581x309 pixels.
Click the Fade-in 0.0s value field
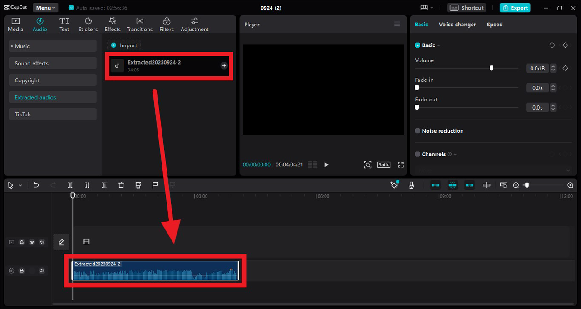537,88
